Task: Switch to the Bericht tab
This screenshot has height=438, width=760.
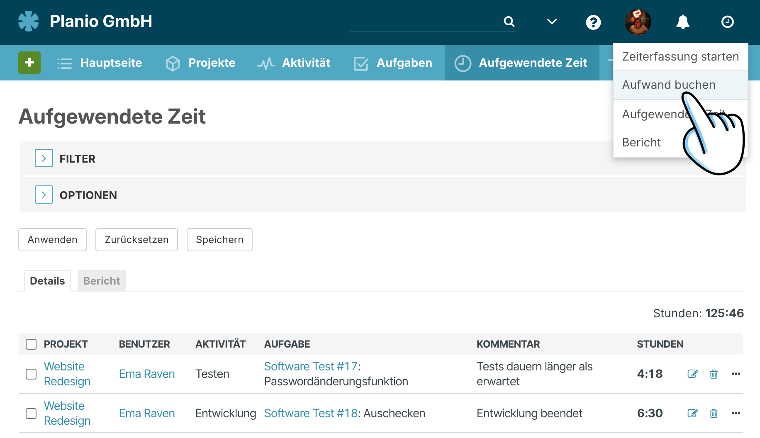Action: 102,281
